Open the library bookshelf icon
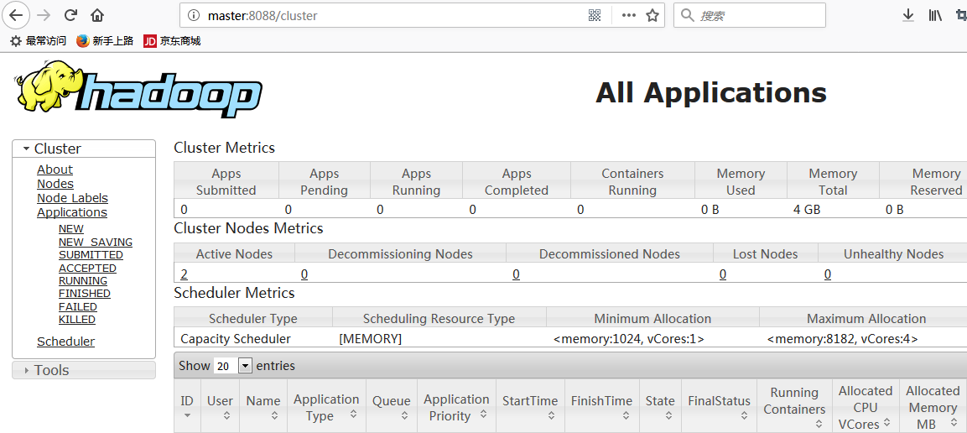 (934, 15)
